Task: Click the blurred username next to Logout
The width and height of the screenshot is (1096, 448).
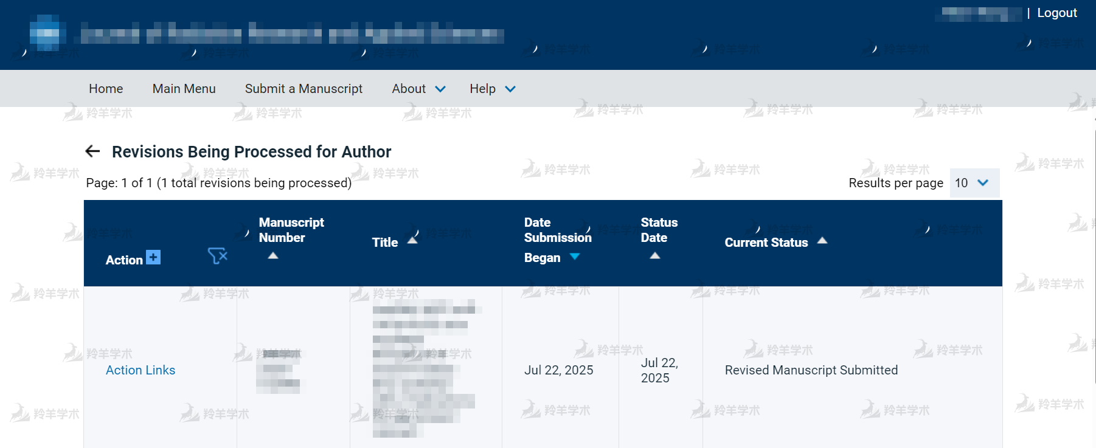Action: point(979,13)
